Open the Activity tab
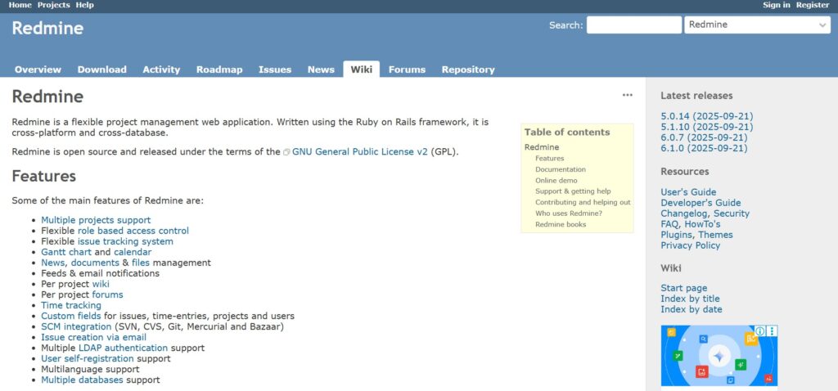Screen dimensions: 838x391 pos(161,70)
